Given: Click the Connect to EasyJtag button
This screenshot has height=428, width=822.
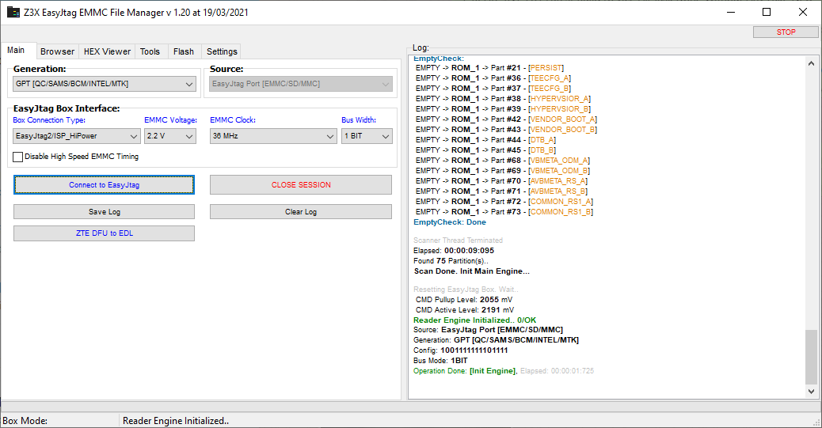Looking at the screenshot, I should [x=104, y=185].
